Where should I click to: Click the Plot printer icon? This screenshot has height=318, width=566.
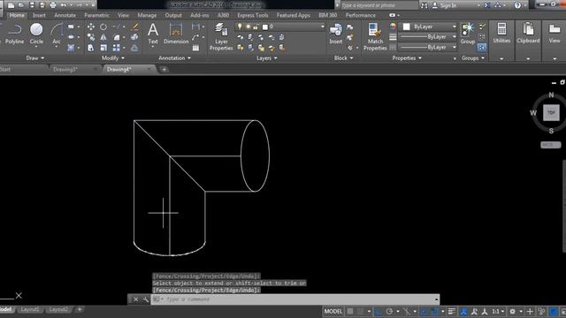[53, 5]
